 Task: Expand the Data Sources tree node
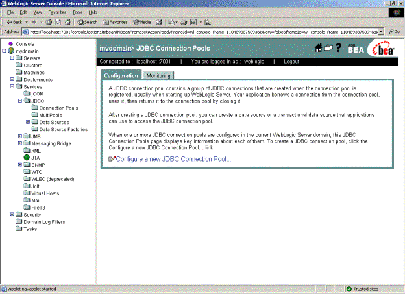click(x=28, y=122)
